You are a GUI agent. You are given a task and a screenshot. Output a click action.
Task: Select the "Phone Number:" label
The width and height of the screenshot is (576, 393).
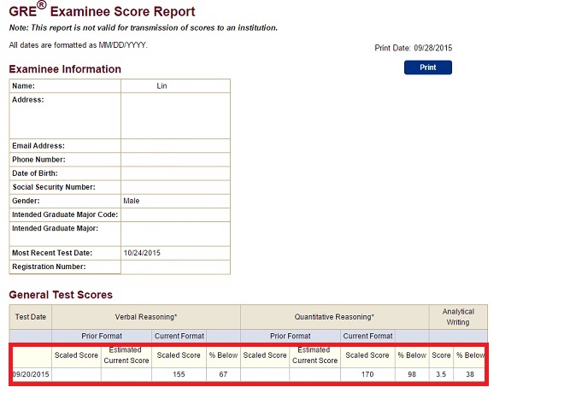38,160
